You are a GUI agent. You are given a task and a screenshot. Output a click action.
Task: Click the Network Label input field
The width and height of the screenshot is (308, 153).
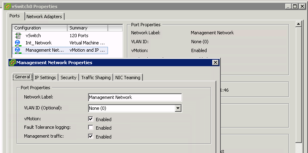[135, 97]
